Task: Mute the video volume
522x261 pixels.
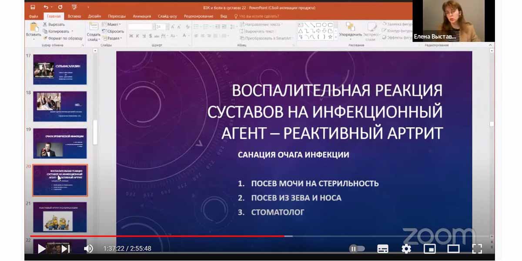Action: [88, 249]
